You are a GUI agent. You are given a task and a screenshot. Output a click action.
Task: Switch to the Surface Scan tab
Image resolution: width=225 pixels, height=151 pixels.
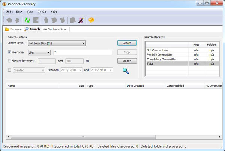click(x=55, y=29)
